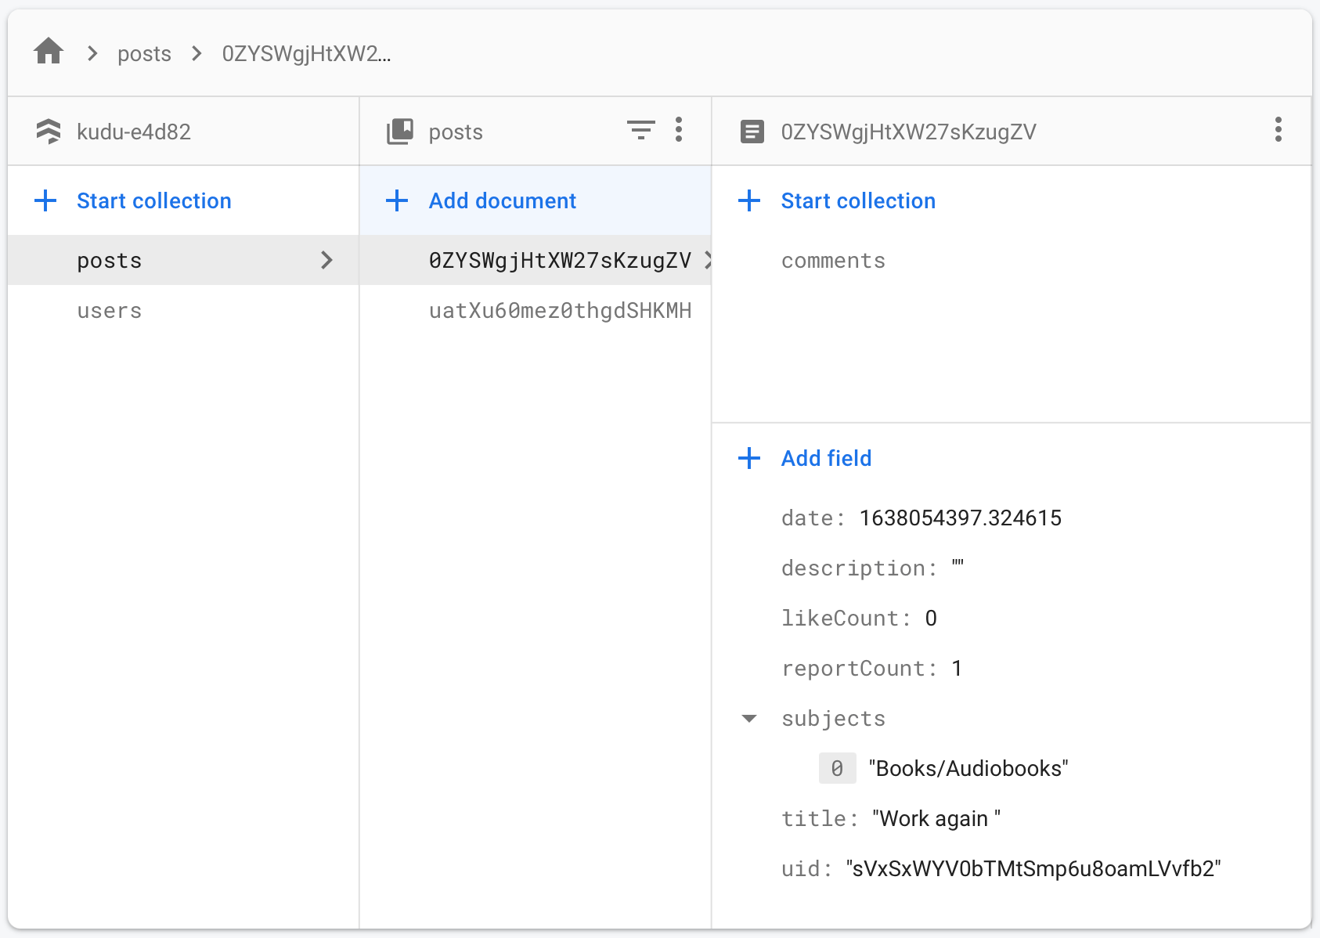Click the document icon beside 0ZYSWgjHtXW27sKzugZV header

coord(752,132)
